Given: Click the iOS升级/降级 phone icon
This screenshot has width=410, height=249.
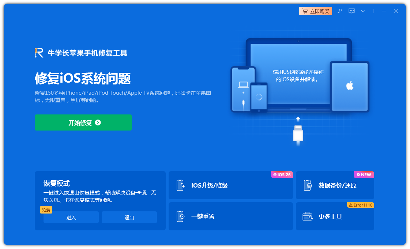Looking at the screenshot, I should tap(180, 185).
